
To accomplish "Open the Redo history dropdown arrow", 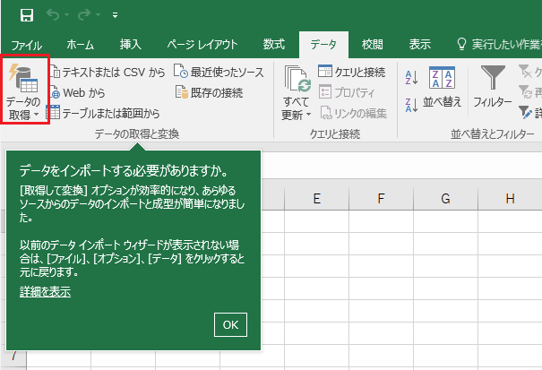I will pos(99,15).
